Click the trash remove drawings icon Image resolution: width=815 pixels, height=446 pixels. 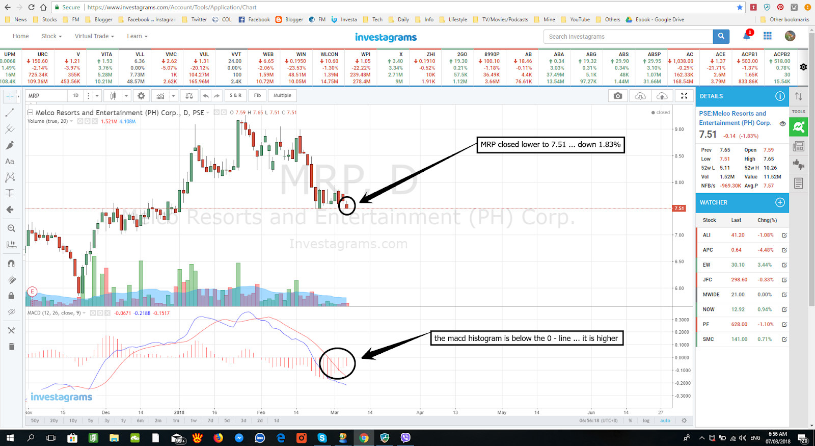click(11, 347)
